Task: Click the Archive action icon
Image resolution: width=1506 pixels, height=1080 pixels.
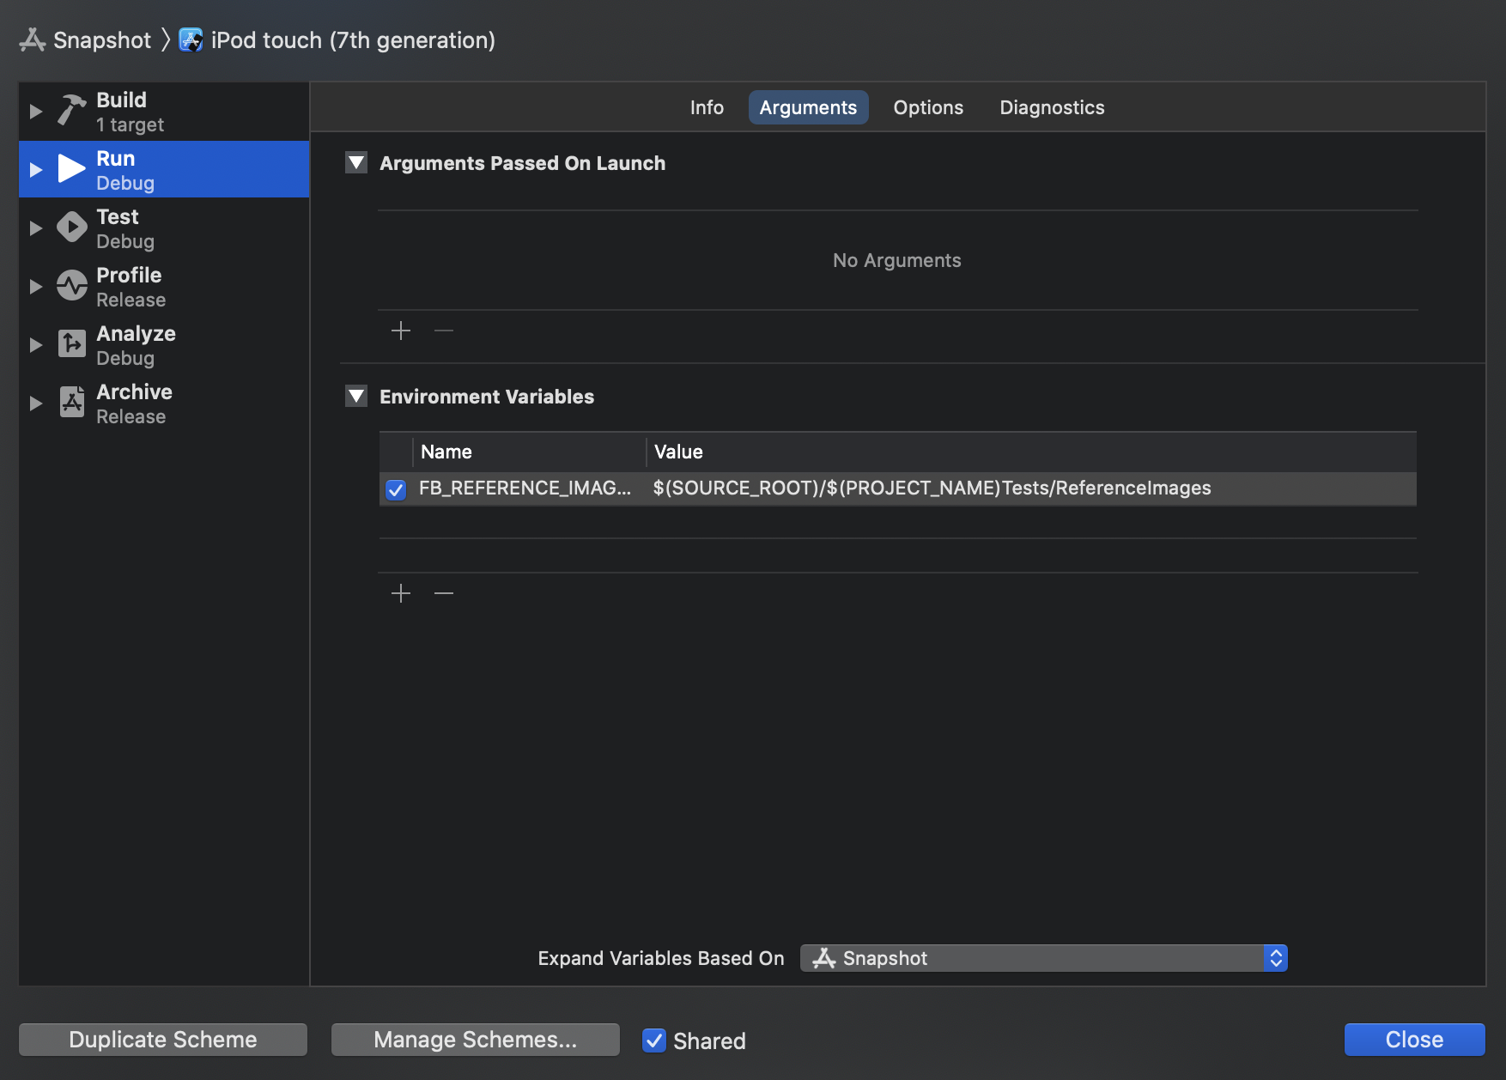Action: point(72,403)
